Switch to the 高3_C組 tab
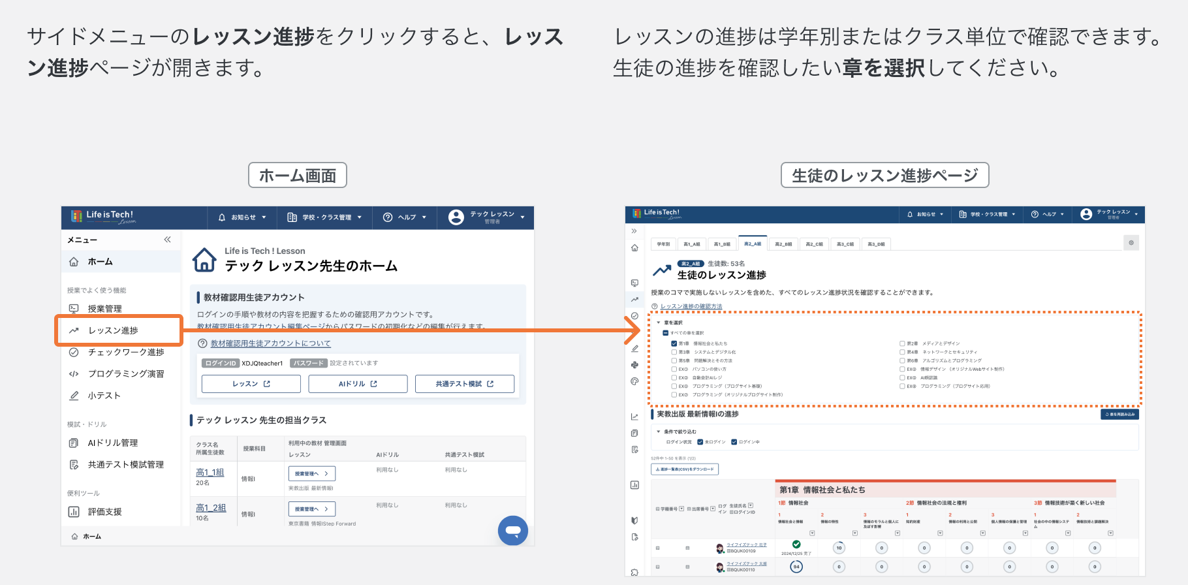 845,244
